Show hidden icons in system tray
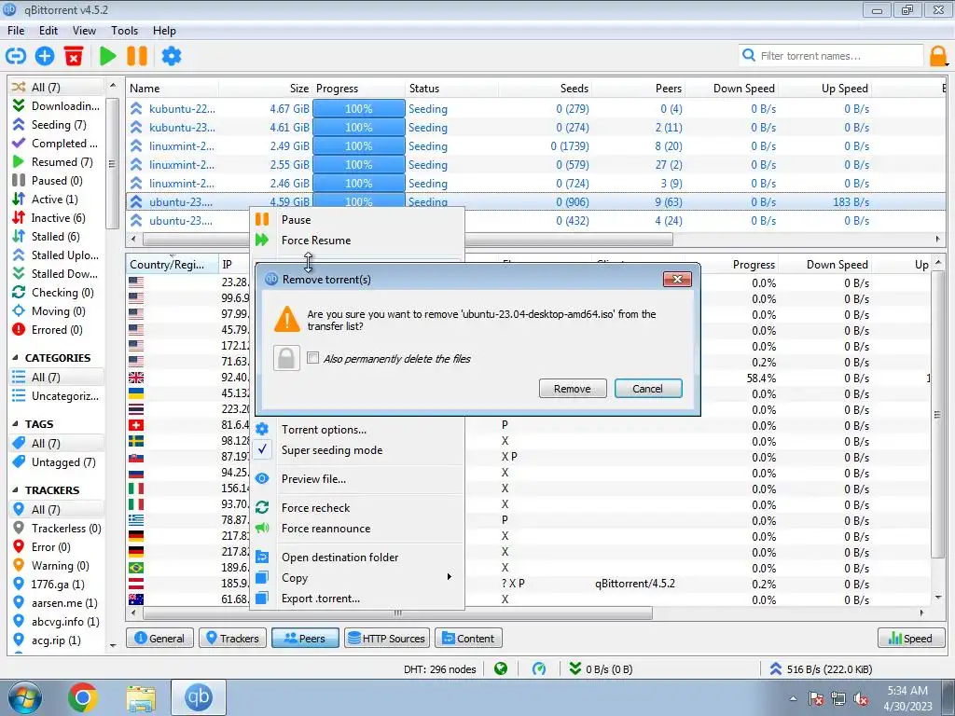Viewport: 955px width, 716px height. (793, 699)
